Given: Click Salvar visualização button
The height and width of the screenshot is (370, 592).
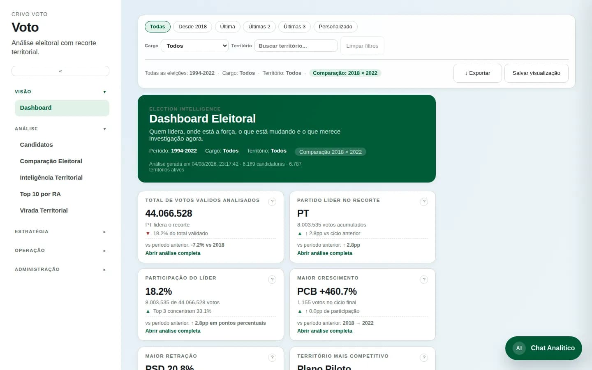Looking at the screenshot, I should coord(536,73).
